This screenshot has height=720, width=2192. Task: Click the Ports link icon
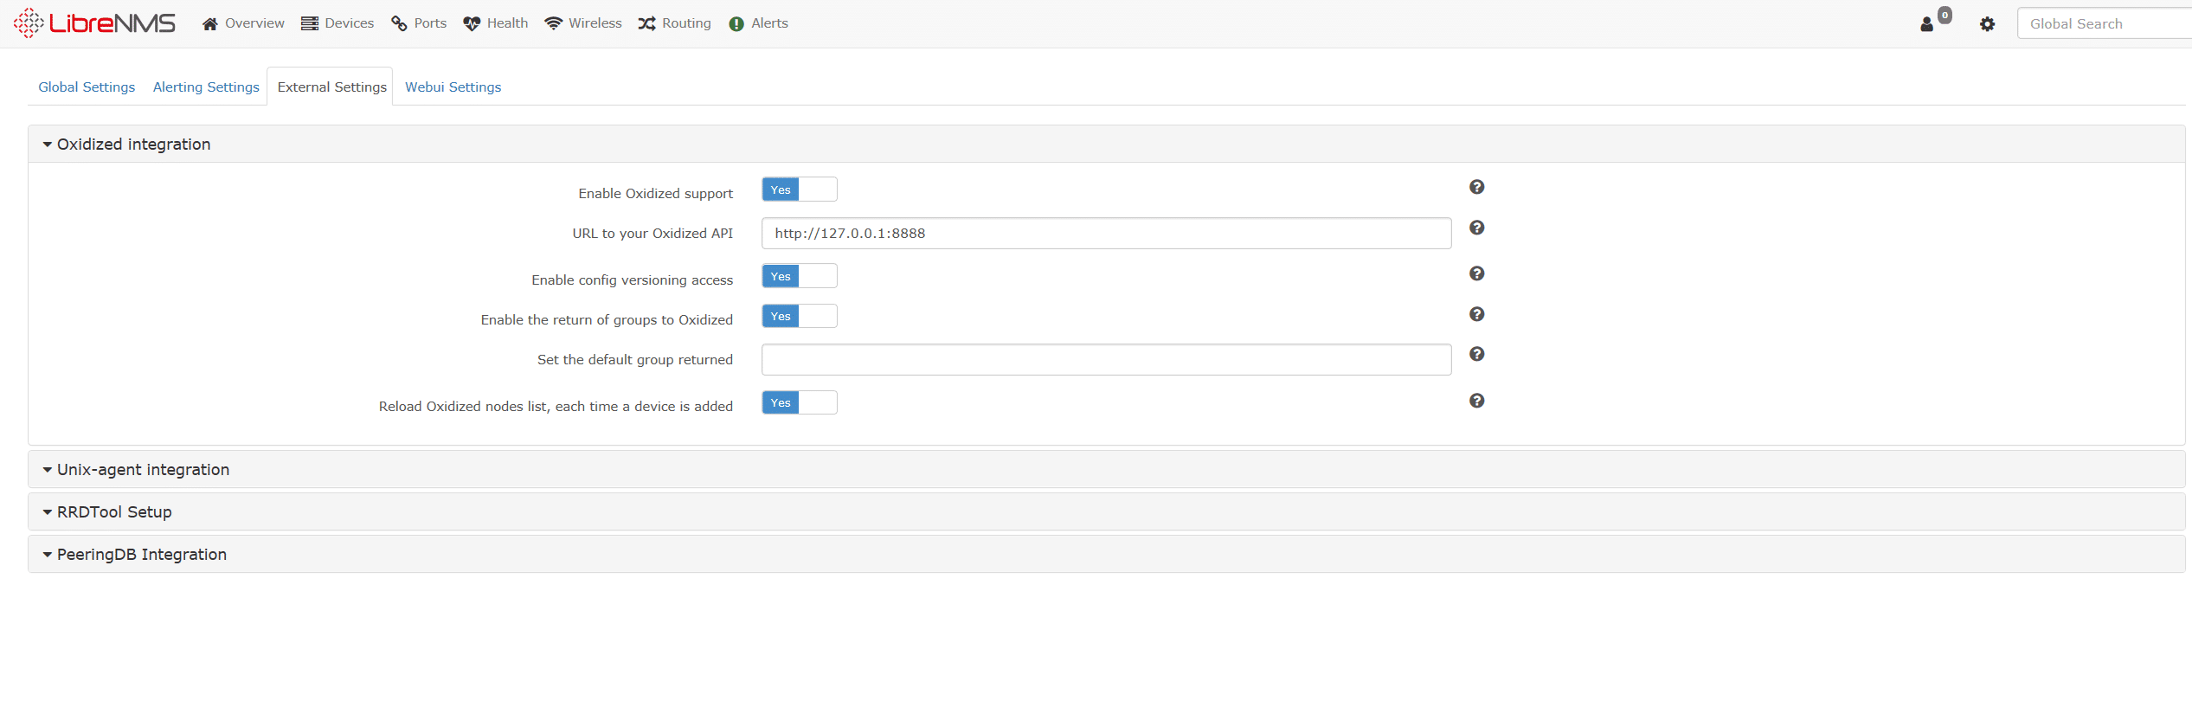[x=399, y=24]
